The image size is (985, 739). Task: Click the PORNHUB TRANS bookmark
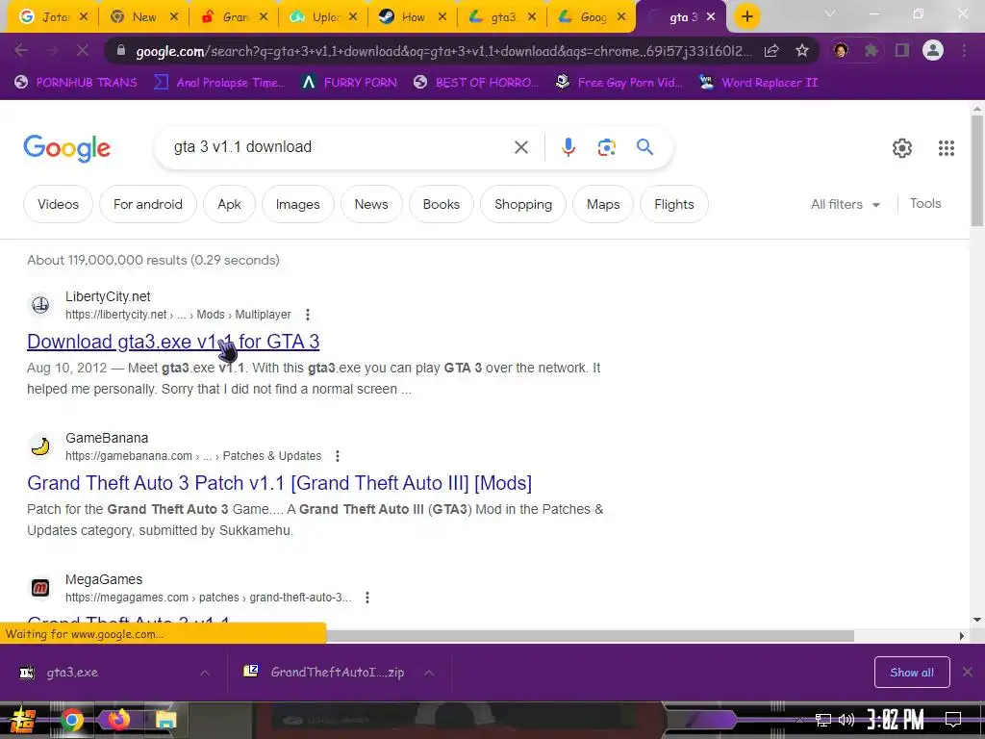pos(76,83)
